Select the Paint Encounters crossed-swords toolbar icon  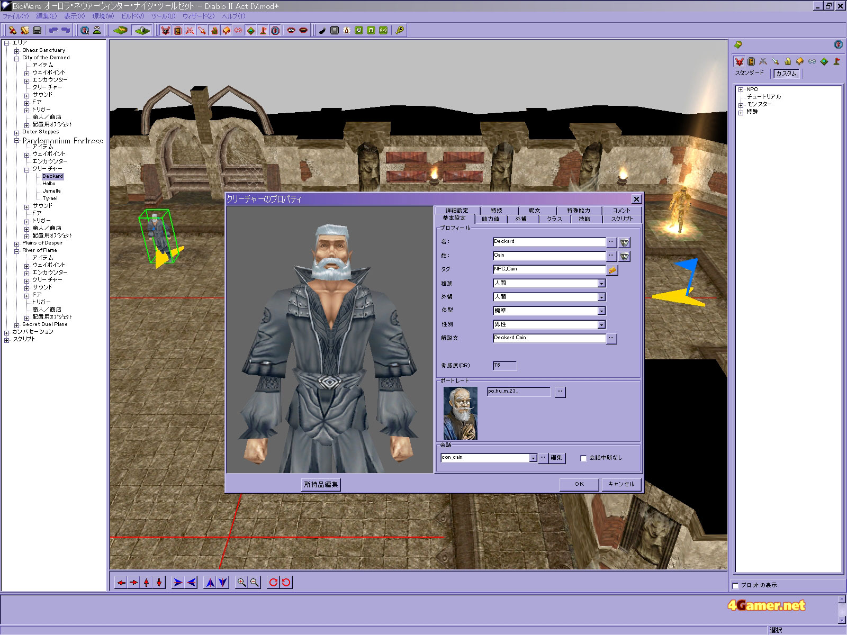pyautogui.click(x=190, y=30)
